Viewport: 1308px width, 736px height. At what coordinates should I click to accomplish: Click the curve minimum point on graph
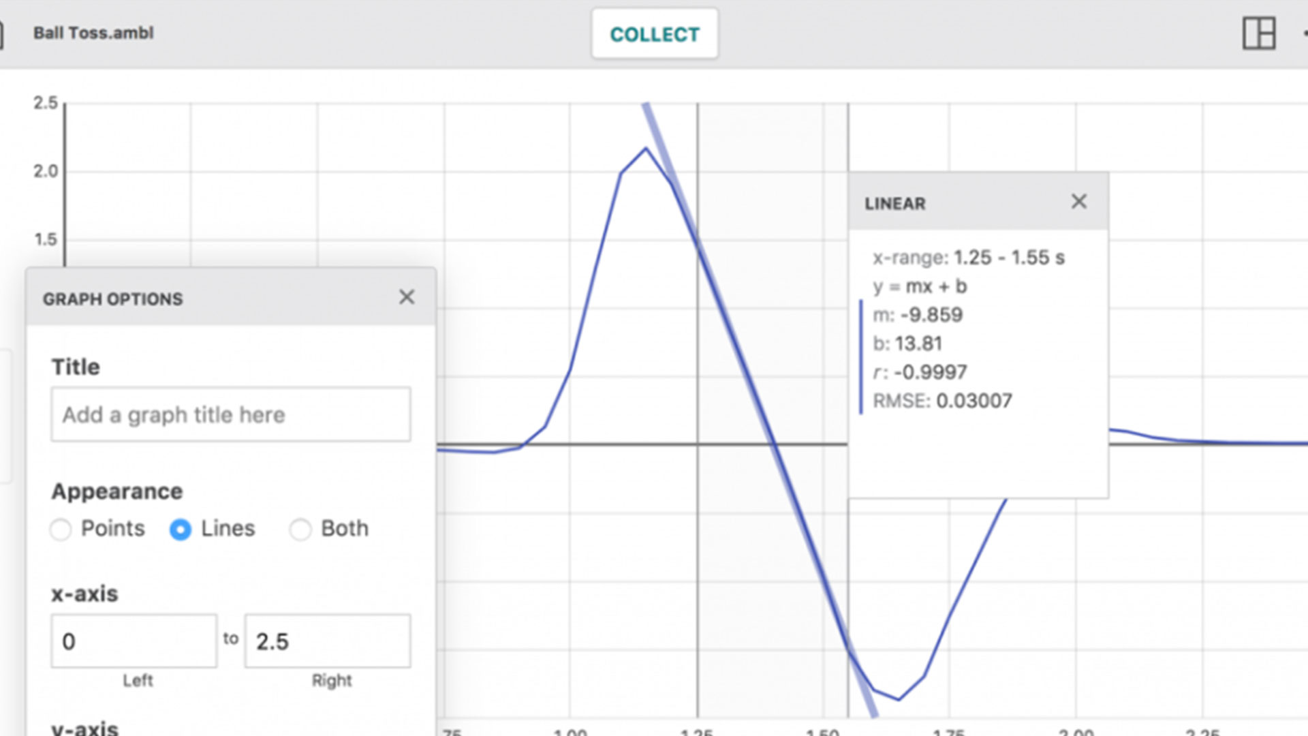pos(899,699)
